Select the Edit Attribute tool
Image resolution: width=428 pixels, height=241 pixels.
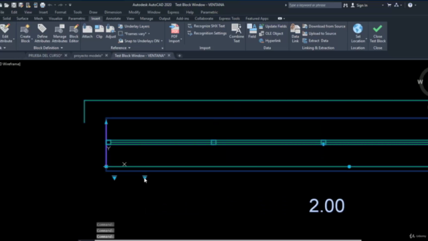pos(5,33)
